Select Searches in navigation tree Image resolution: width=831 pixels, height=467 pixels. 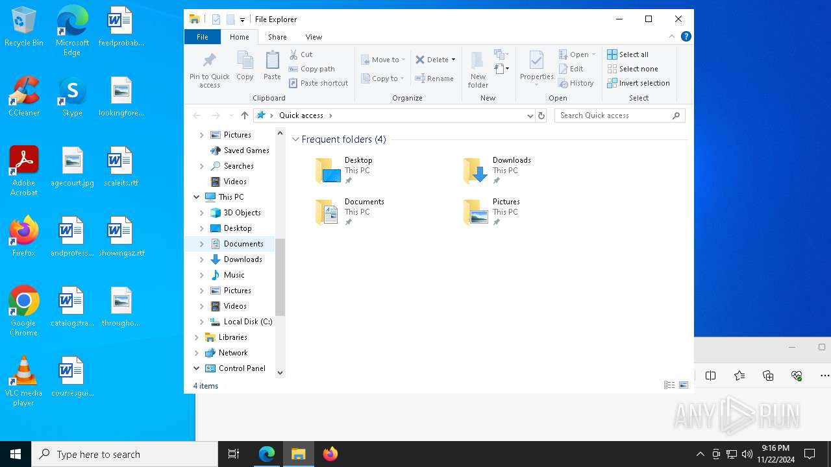(238, 166)
